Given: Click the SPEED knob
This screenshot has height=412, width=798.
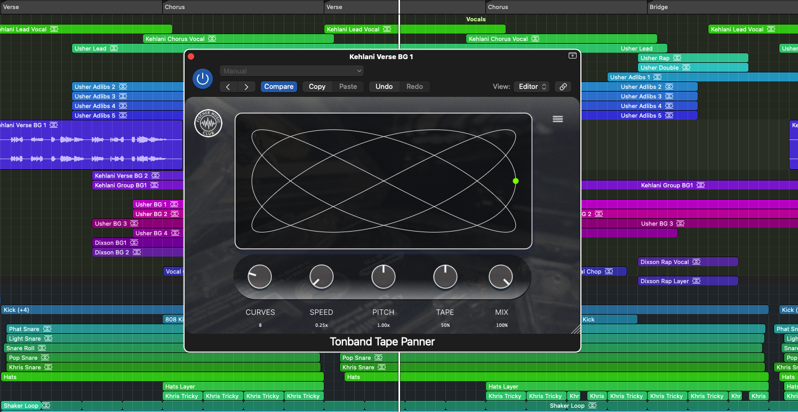Looking at the screenshot, I should coord(322,277).
